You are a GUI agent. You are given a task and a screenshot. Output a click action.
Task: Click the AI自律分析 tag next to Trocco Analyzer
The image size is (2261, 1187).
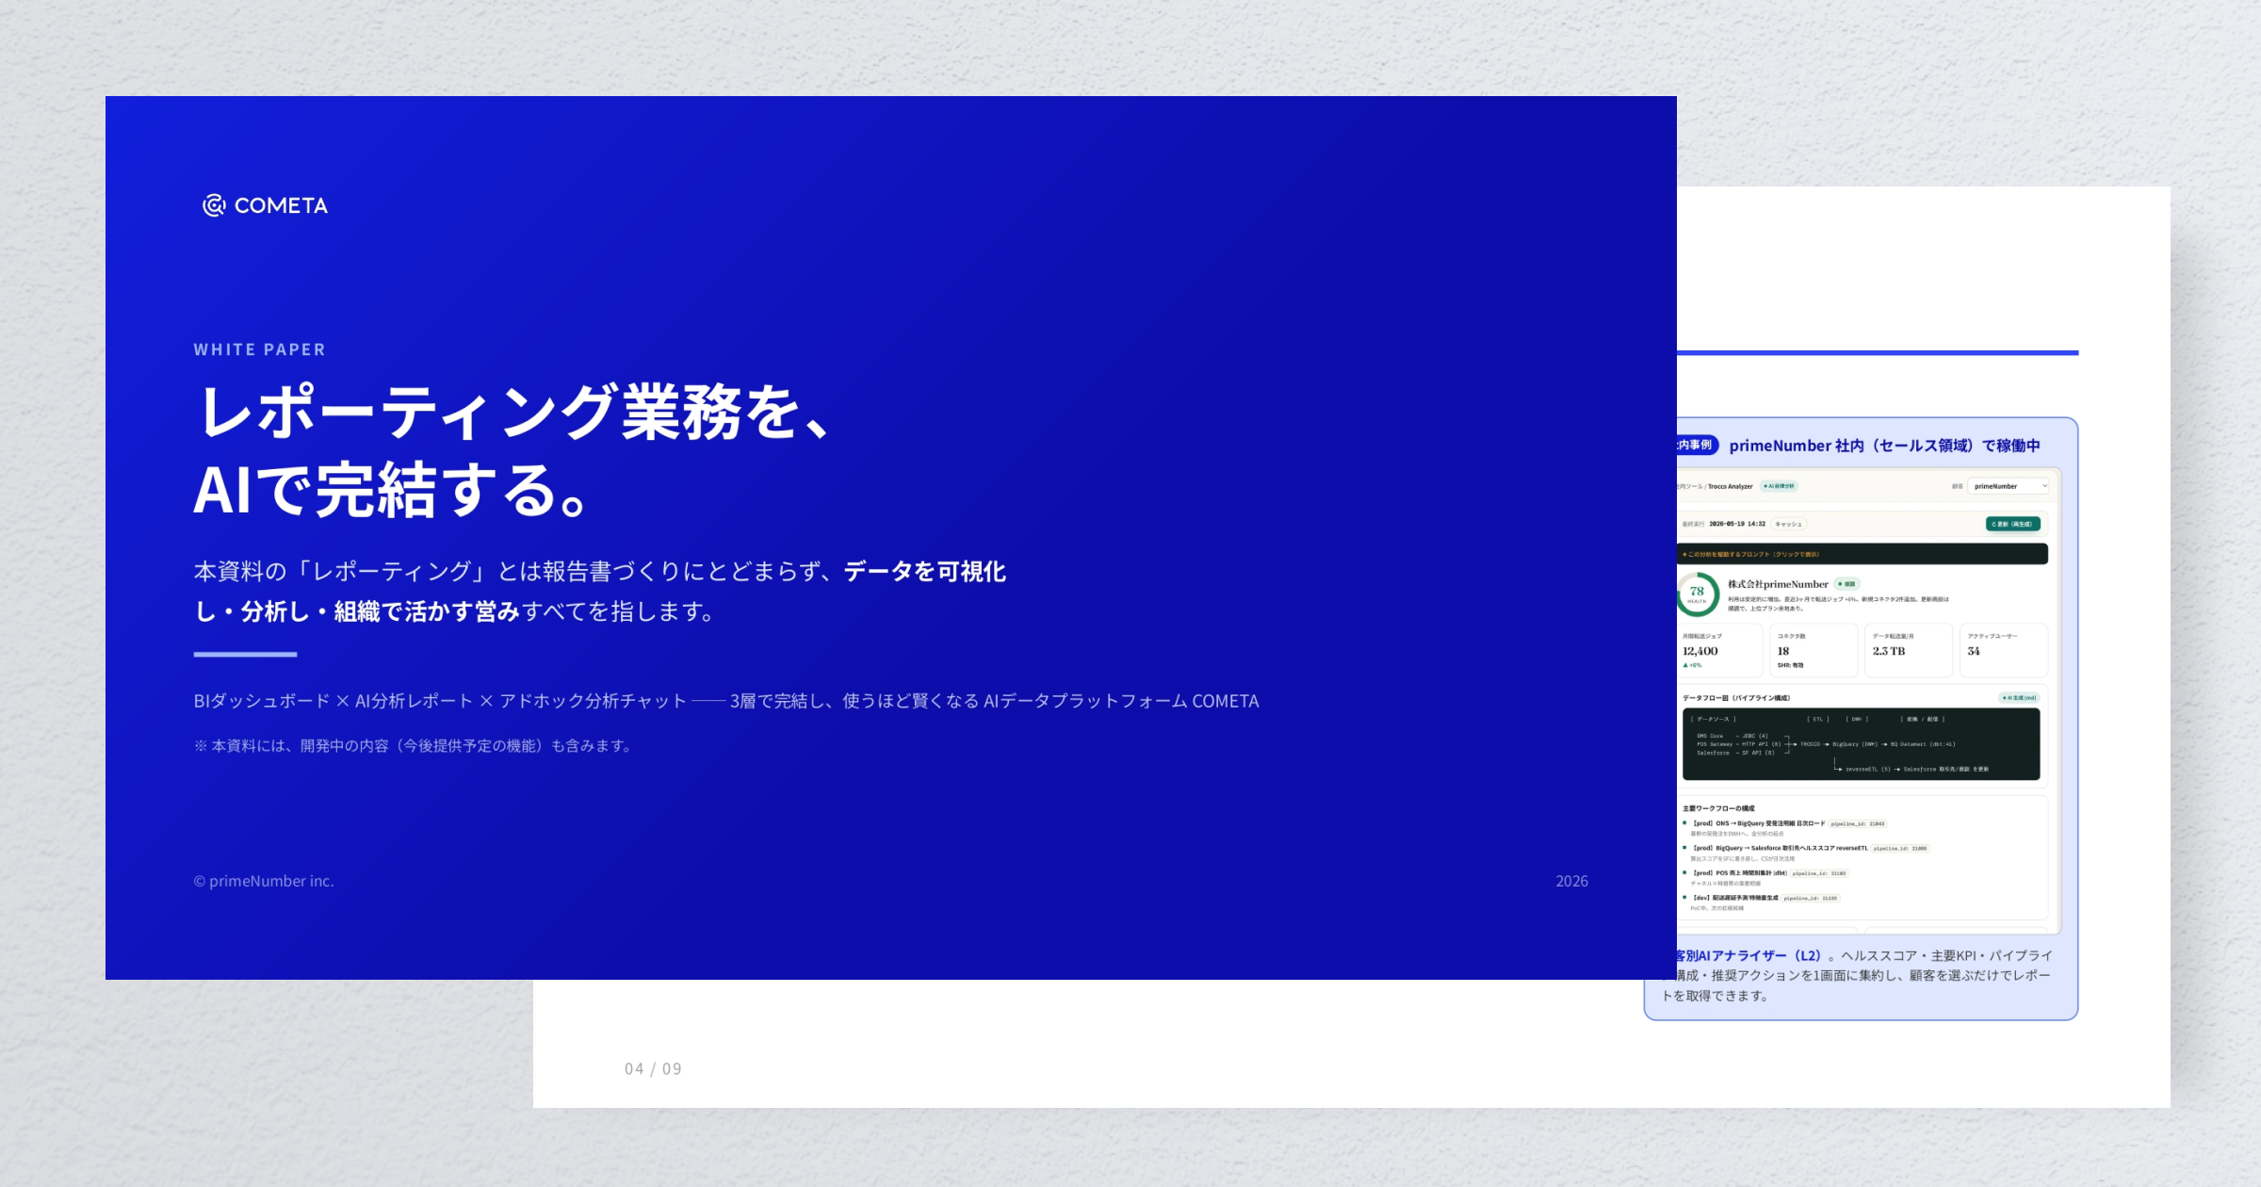coord(1780,486)
